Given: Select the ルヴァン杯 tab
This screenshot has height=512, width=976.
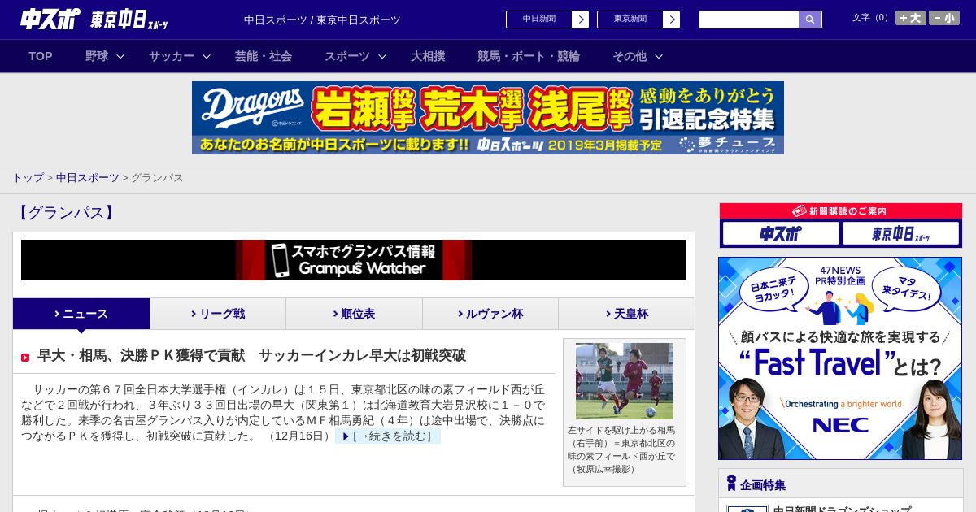Looking at the screenshot, I should 490,314.
